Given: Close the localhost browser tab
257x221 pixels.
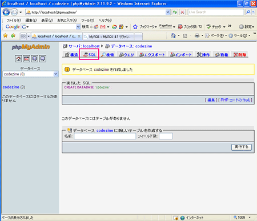Looking at the screenshot, I should [79, 36].
